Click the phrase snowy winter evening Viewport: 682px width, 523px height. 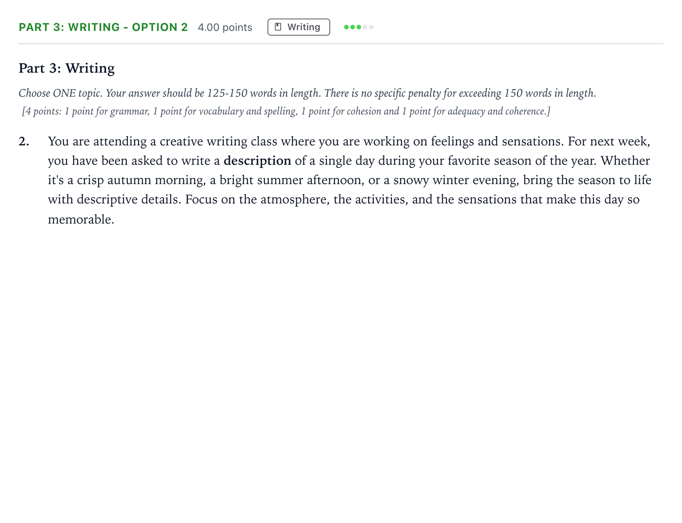(456, 180)
